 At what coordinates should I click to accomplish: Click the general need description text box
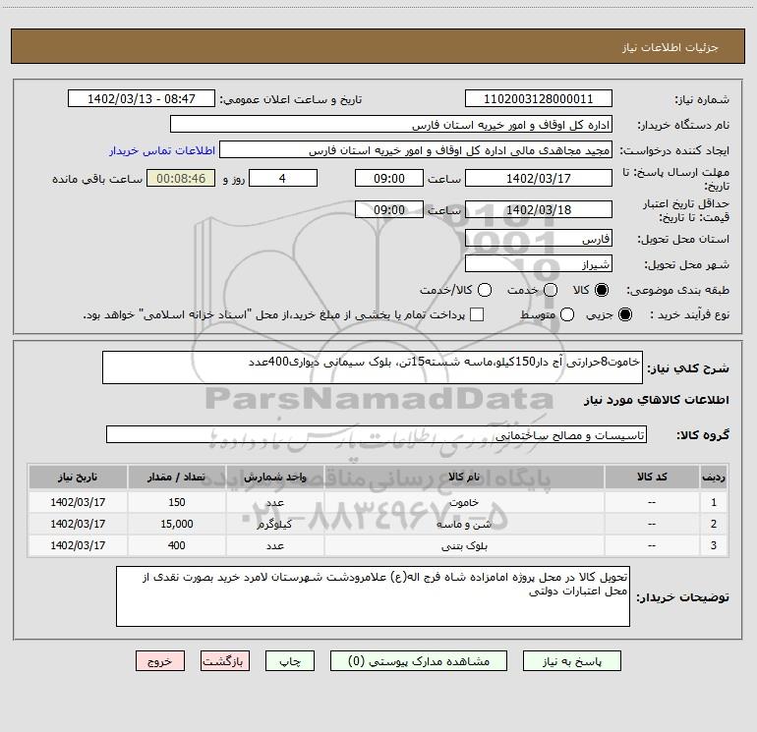click(x=373, y=367)
